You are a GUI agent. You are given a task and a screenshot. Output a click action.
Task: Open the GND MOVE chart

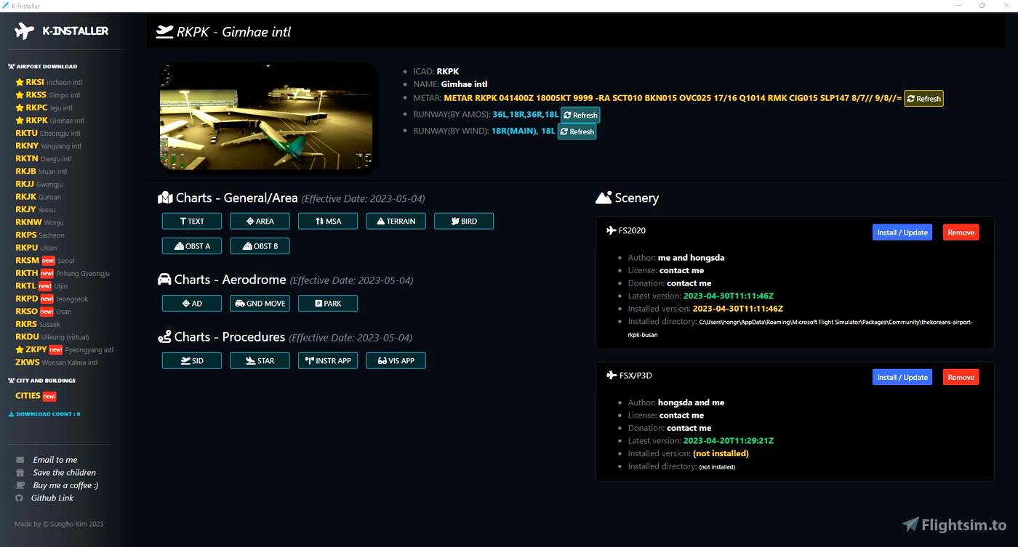(260, 303)
